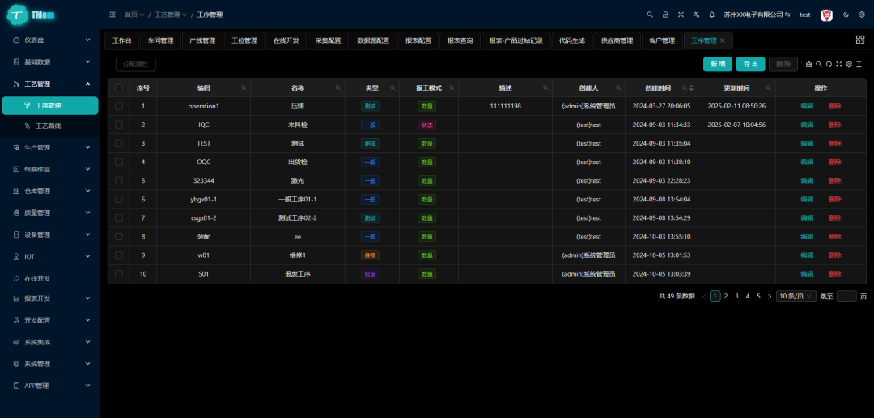Open column settings gear in table toolbar
The image size is (874, 418).
(849, 64)
